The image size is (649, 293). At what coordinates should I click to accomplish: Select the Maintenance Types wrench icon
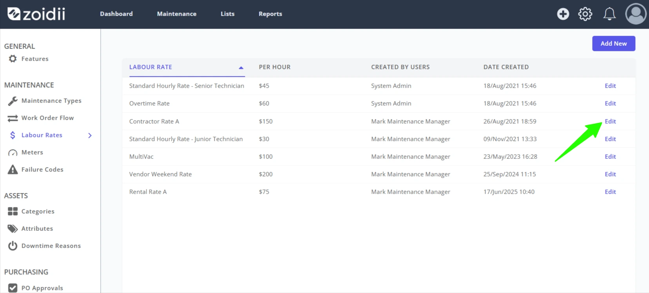click(x=13, y=101)
